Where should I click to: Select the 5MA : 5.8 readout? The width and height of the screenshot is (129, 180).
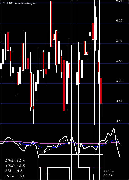14,171
